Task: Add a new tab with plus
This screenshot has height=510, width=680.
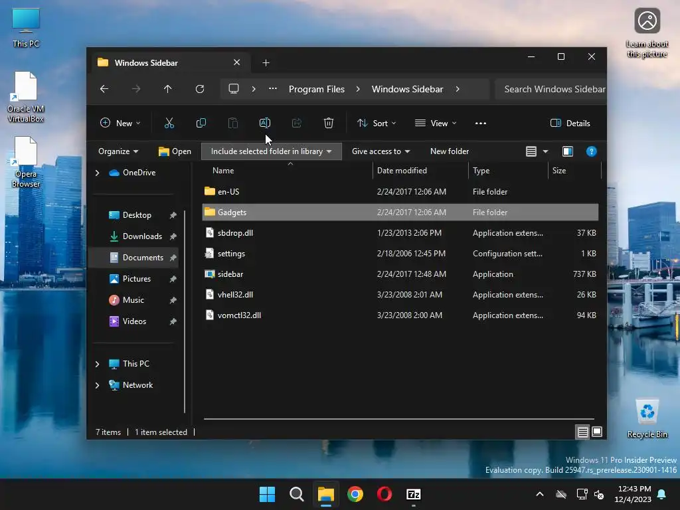Action: pos(266,63)
